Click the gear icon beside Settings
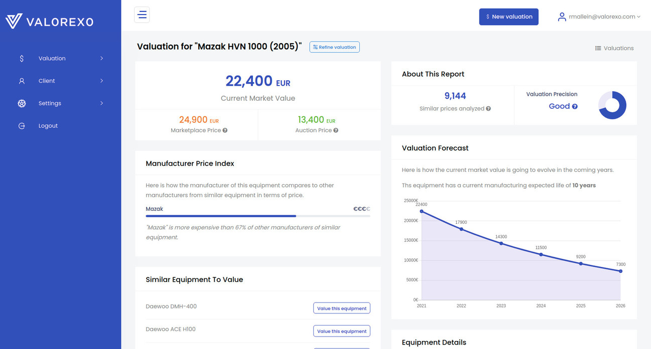The height and width of the screenshot is (349, 651). 22,104
